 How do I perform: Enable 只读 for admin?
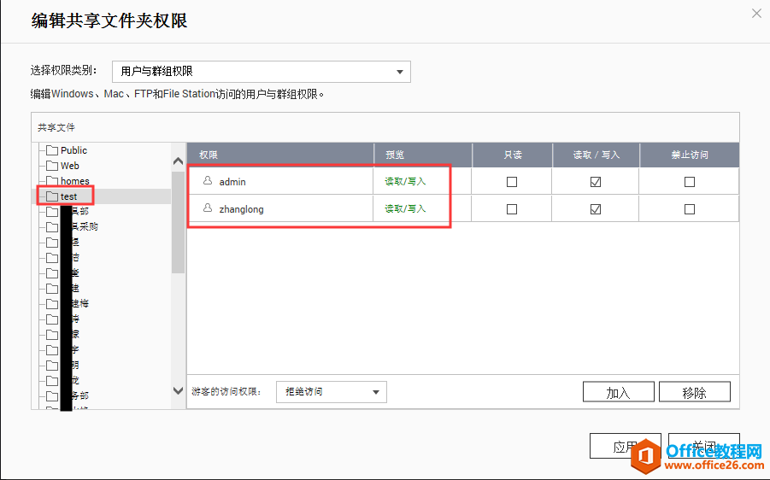pos(512,182)
